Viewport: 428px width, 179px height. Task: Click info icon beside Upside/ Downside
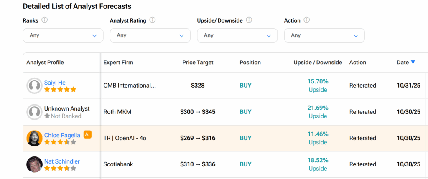(250, 20)
